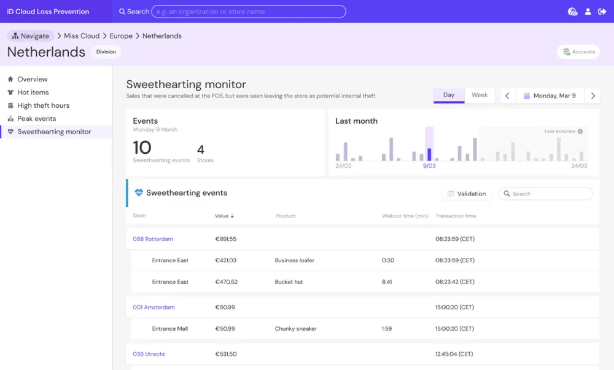Open the Navigate hierarchy button
The width and height of the screenshot is (614, 370).
(31, 36)
